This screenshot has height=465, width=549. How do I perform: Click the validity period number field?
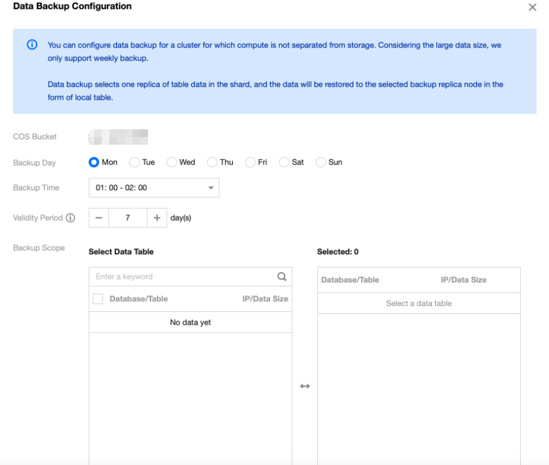[128, 218]
